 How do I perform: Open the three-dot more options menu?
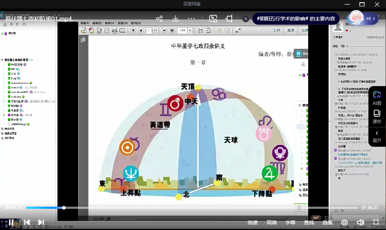click(x=191, y=19)
